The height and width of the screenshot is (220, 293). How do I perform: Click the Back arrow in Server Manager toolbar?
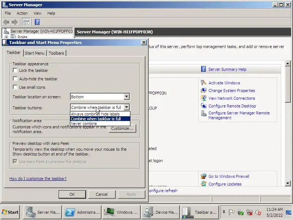pos(6,22)
